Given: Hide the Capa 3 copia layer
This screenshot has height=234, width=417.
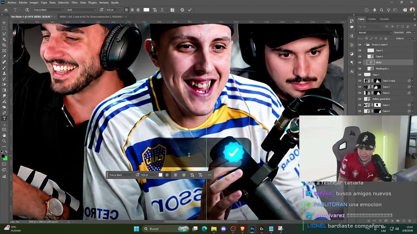Looking at the screenshot, I should (360, 81).
